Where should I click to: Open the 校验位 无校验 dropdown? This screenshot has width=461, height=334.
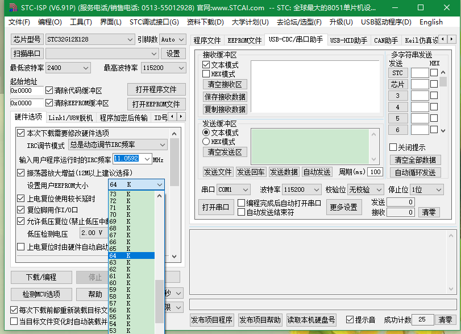pos(365,189)
